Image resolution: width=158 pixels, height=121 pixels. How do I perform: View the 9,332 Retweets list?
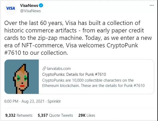point(19,115)
